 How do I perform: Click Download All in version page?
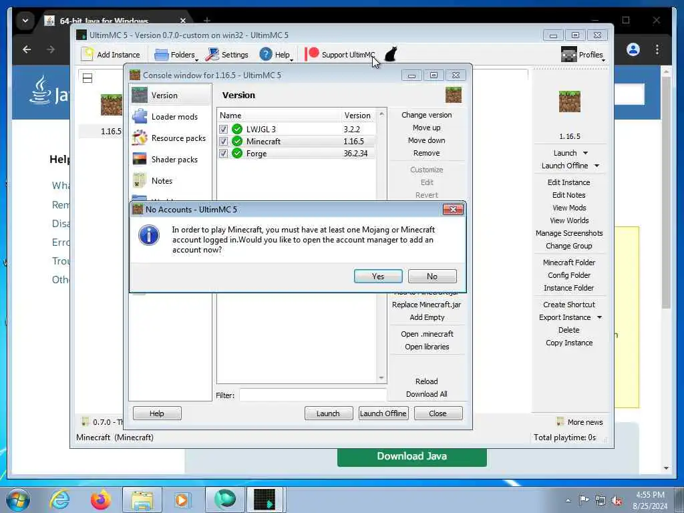(427, 394)
